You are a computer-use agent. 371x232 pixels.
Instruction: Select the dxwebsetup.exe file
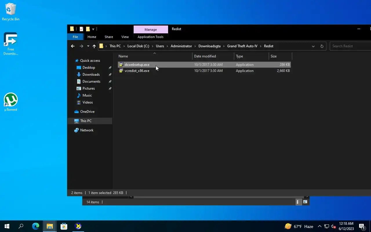(x=204, y=65)
